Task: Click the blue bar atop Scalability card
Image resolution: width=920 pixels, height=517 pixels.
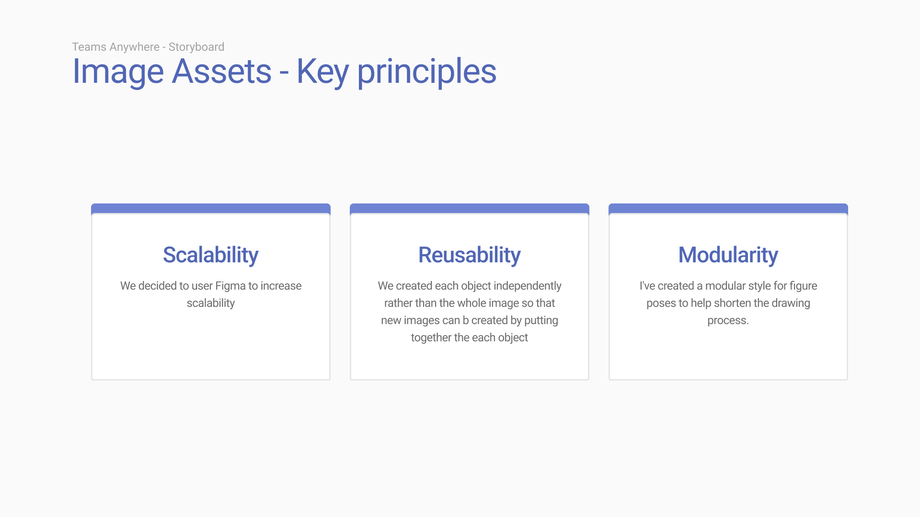Action: (x=211, y=208)
